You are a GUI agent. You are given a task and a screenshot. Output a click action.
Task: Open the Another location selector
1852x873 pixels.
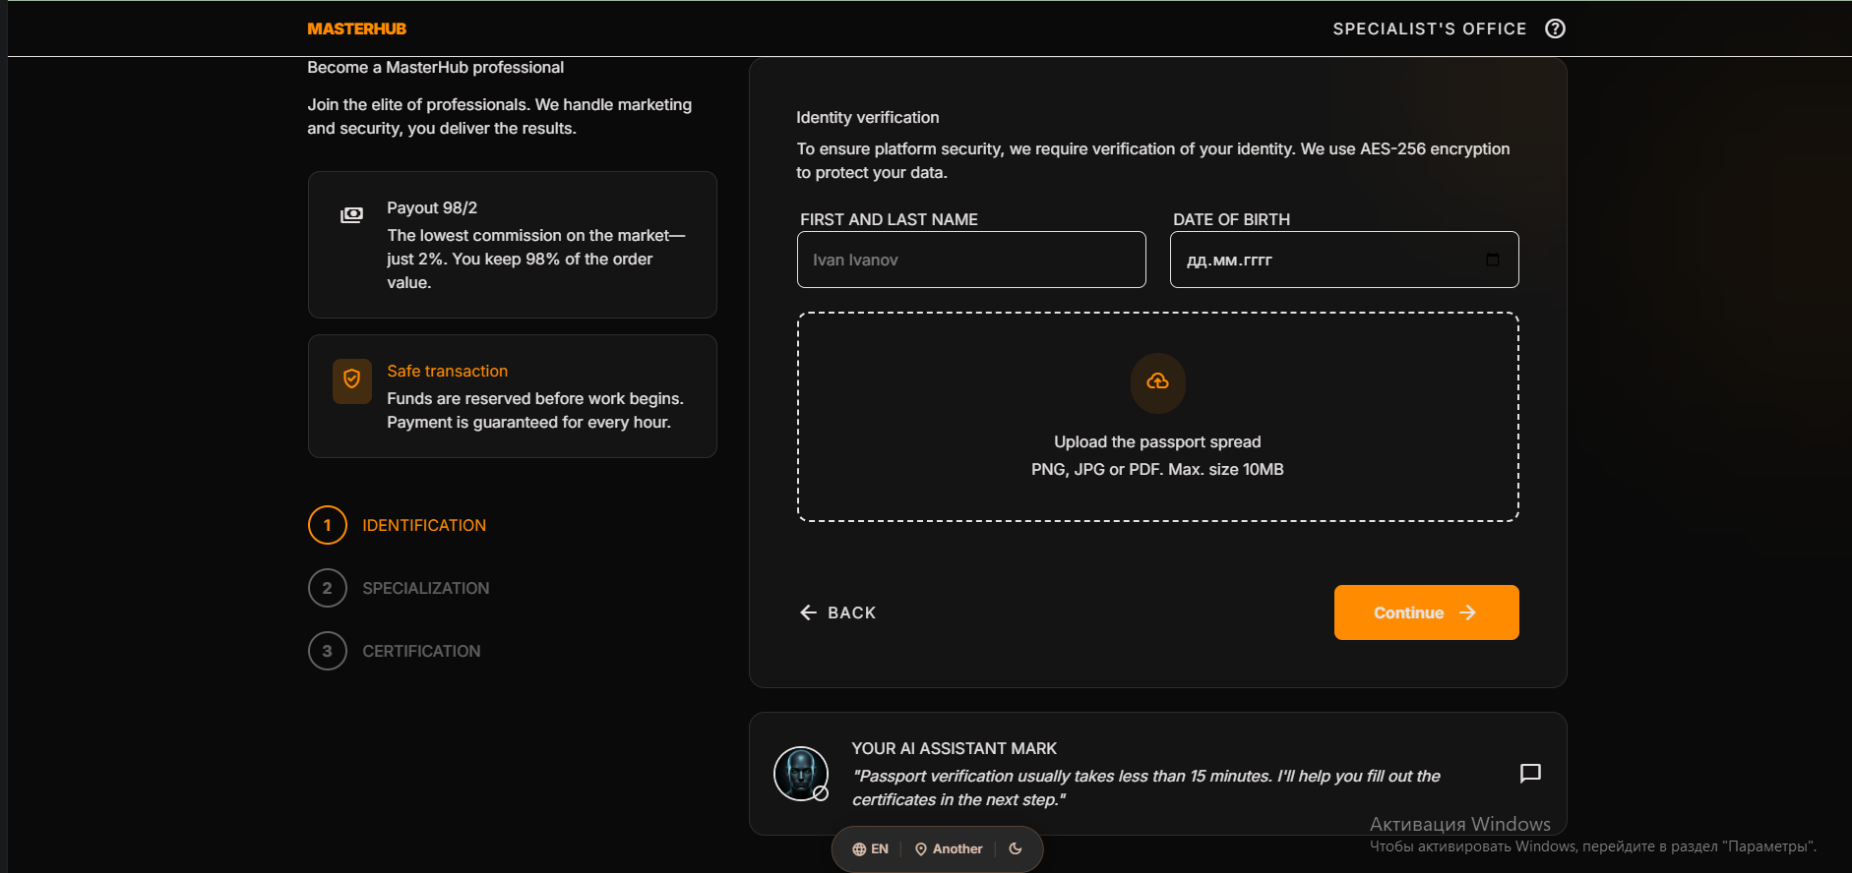(x=949, y=848)
